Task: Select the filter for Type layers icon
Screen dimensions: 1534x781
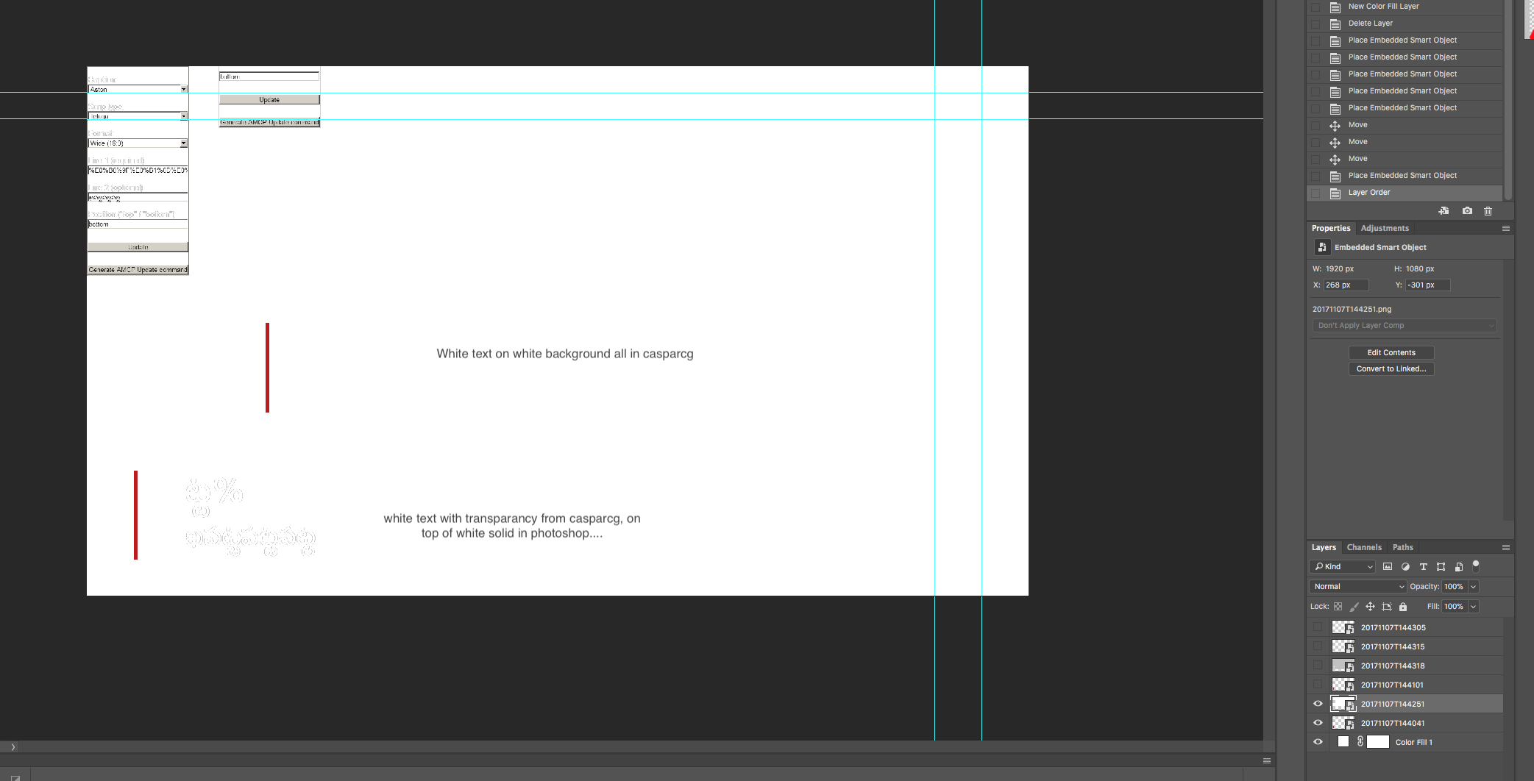Action: pyautogui.click(x=1423, y=567)
